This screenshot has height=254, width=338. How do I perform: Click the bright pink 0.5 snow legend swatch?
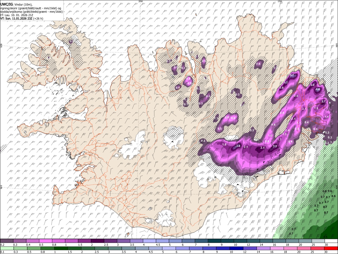45,241
